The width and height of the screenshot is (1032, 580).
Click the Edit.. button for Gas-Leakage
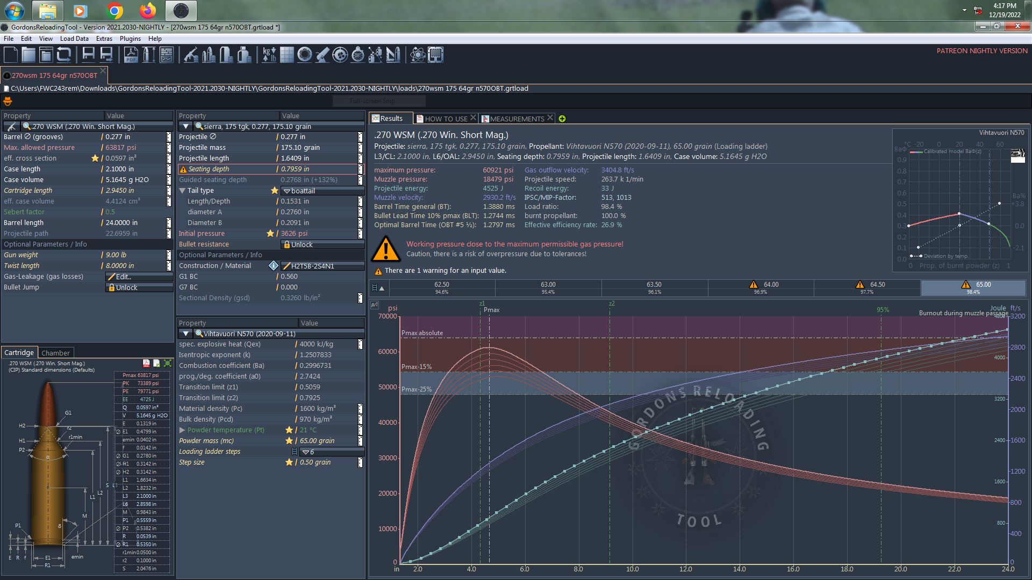tap(139, 277)
